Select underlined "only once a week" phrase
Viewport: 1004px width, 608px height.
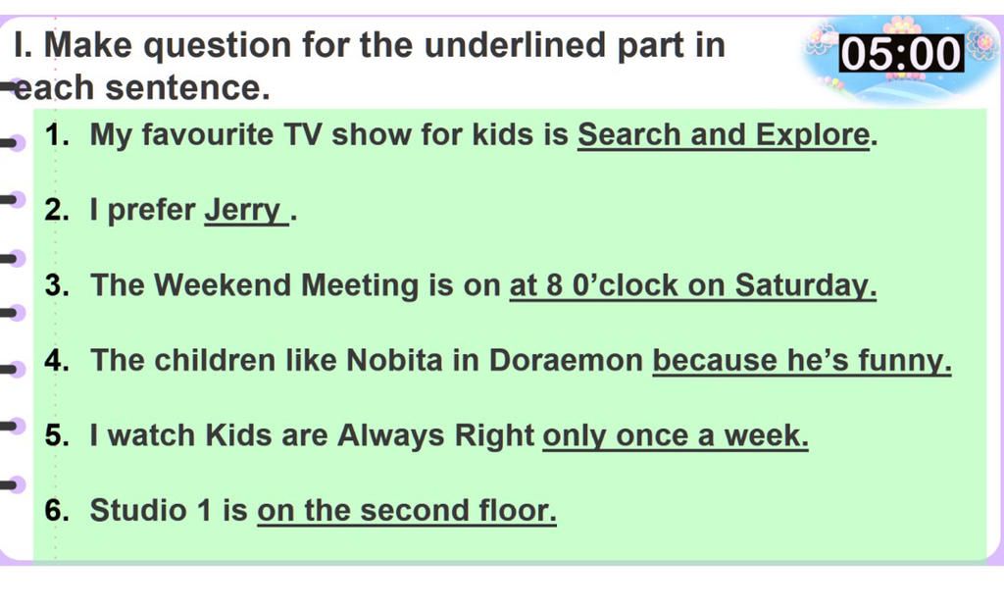pos(676,435)
